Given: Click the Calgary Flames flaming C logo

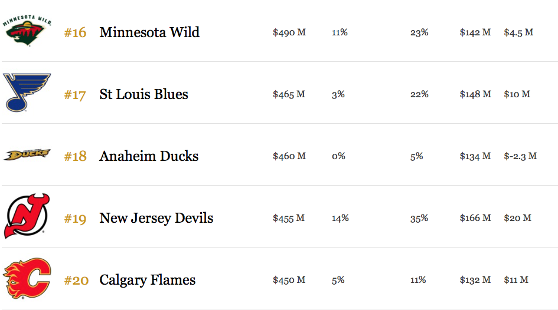Looking at the screenshot, I should click(27, 278).
